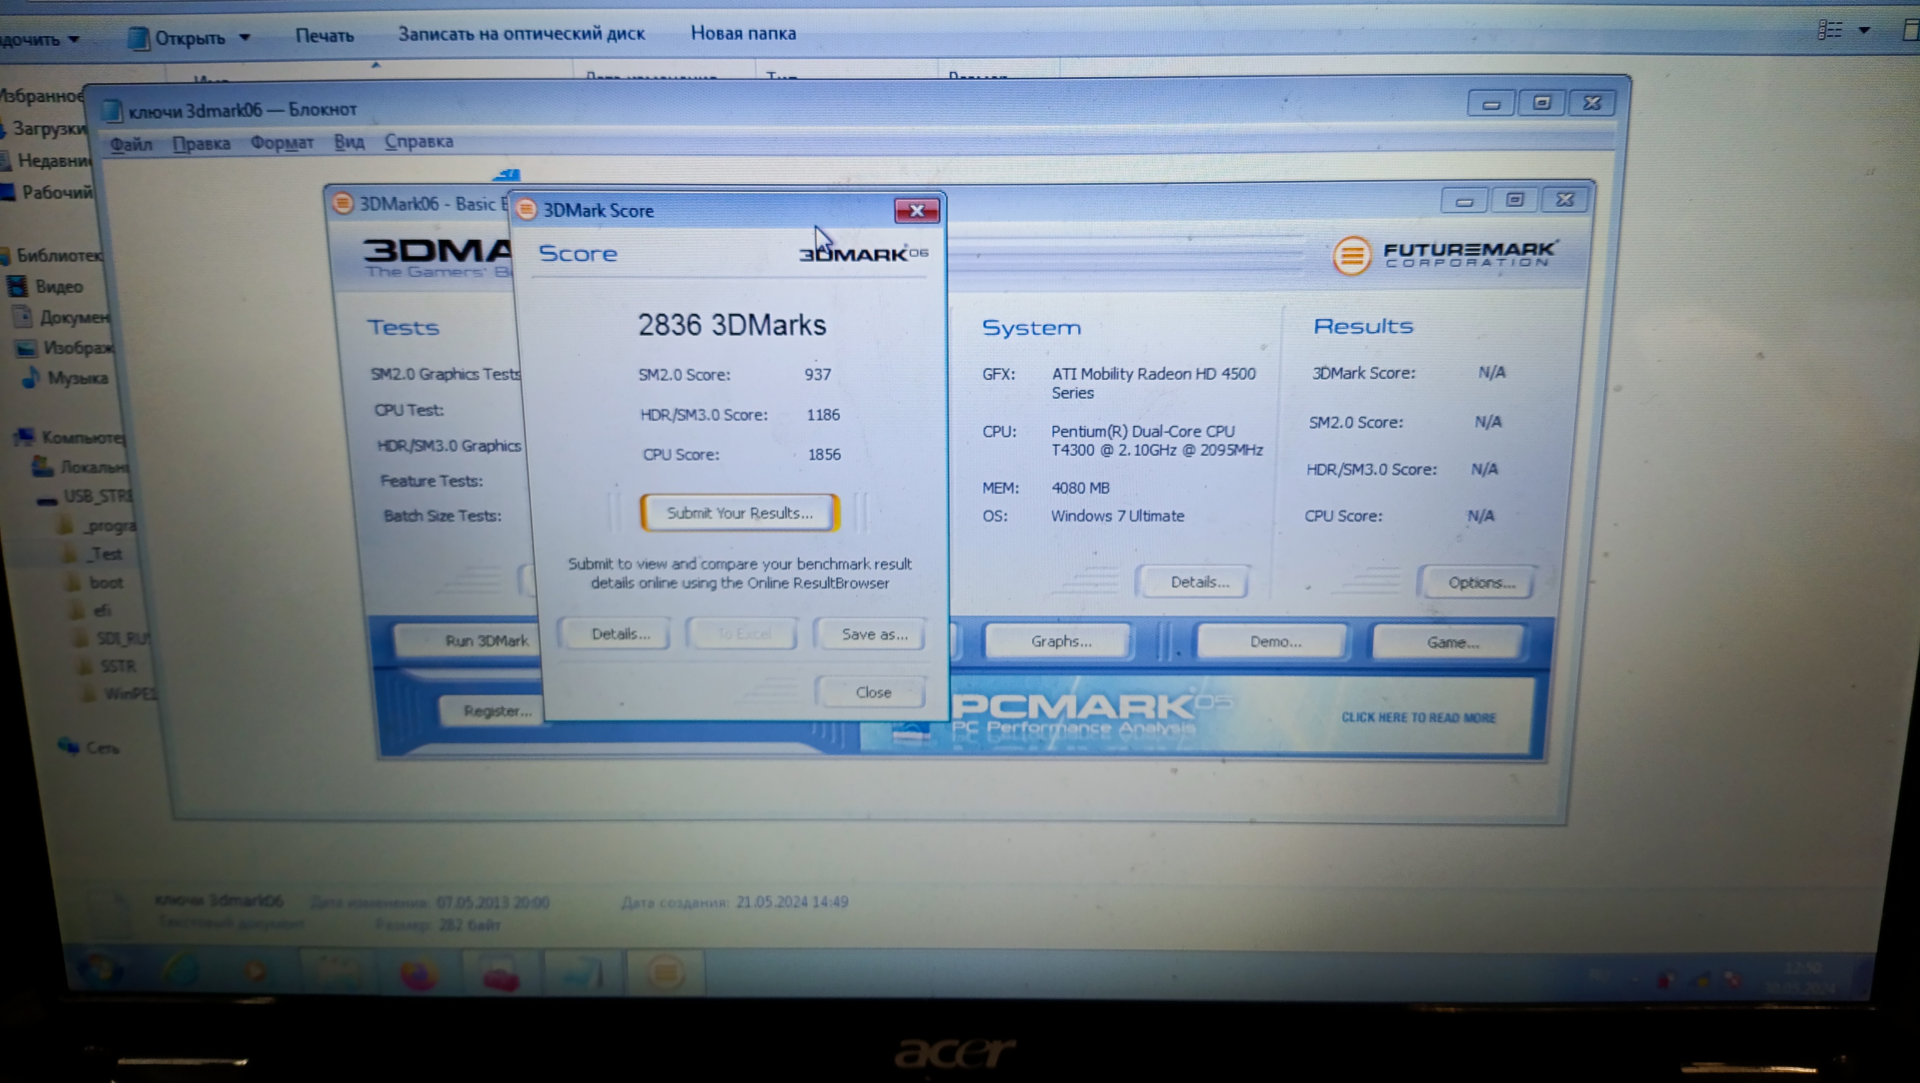
Task: Click the PCMark05 'Click here to read more' banner
Action: (1418, 718)
